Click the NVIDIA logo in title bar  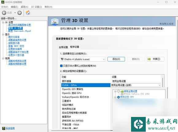click(x=3, y=2)
